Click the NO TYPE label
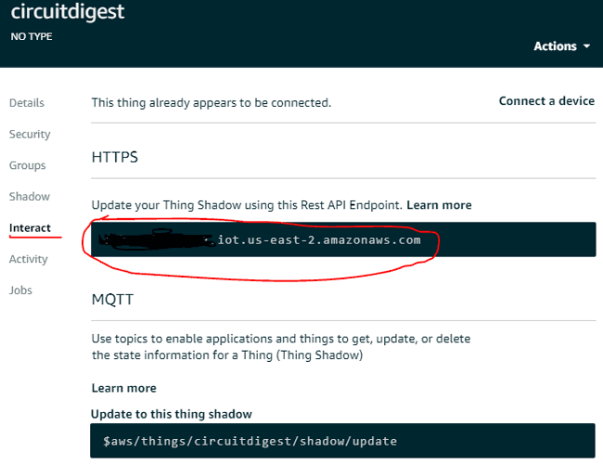Screen dimensions: 603x465 [x=32, y=37]
